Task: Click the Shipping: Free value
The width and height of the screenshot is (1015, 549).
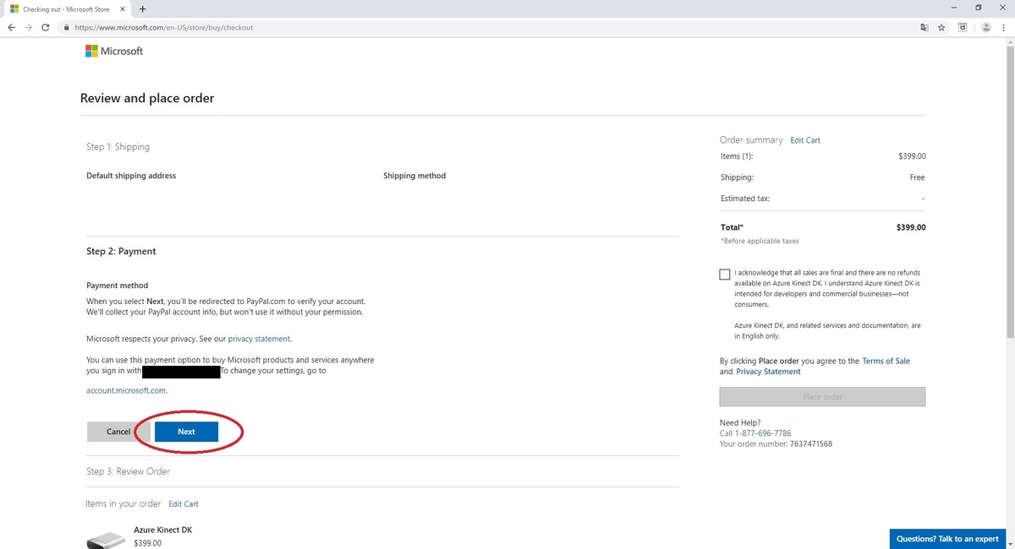Action: pos(917,177)
